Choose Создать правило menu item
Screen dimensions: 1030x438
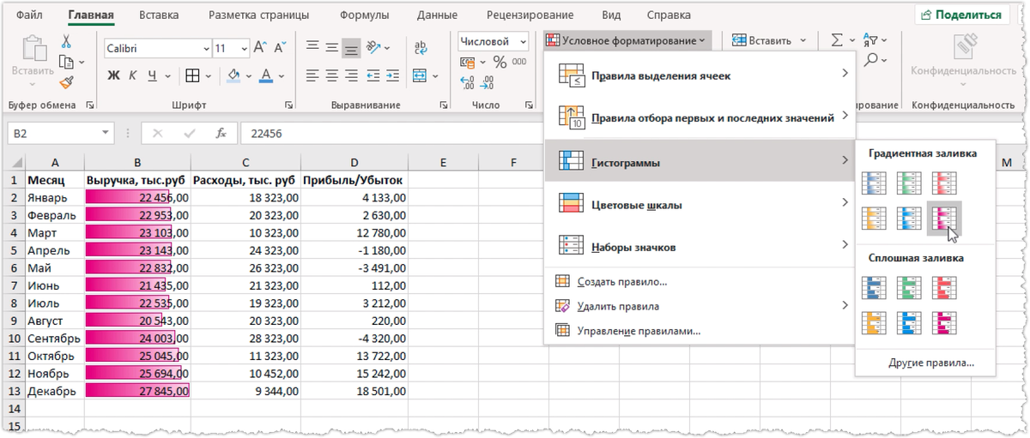tap(700, 281)
